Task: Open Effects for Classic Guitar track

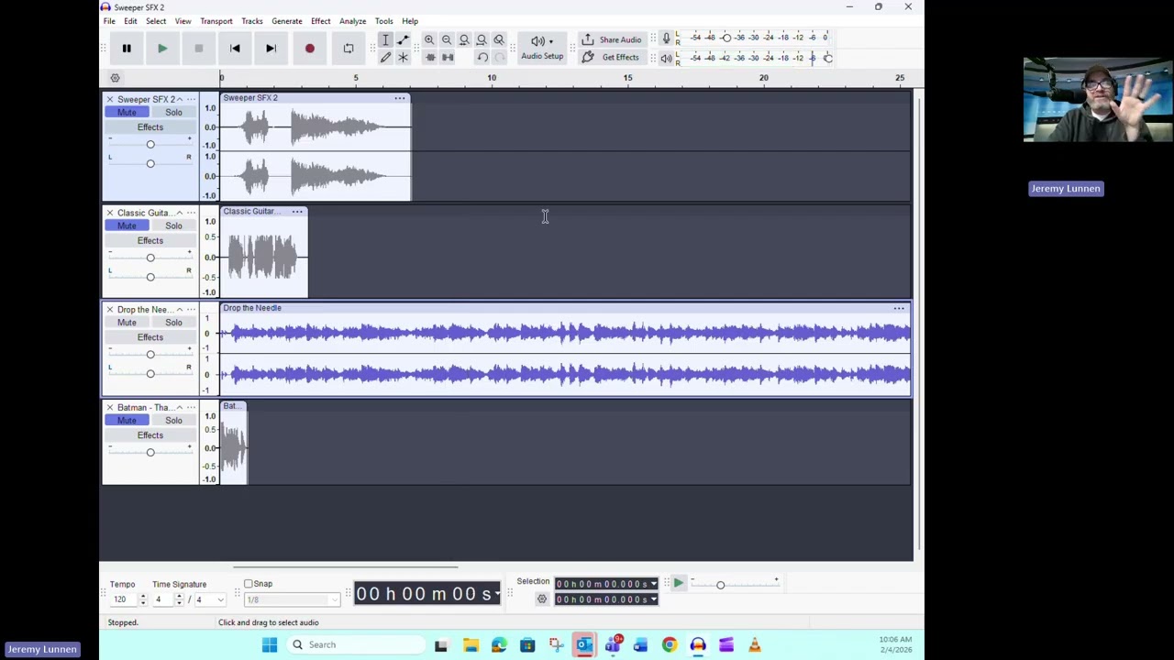Action: (150, 241)
